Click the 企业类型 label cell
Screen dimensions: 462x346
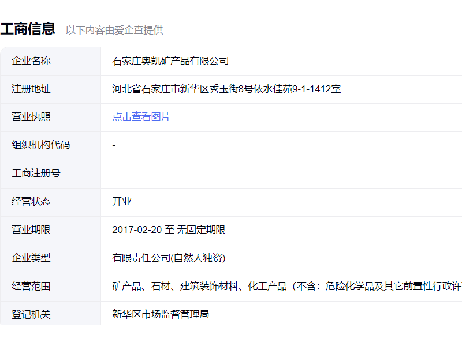point(31,258)
